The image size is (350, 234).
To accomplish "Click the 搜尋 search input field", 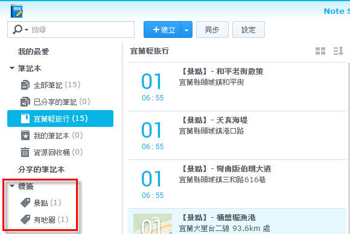I will click(x=71, y=29).
